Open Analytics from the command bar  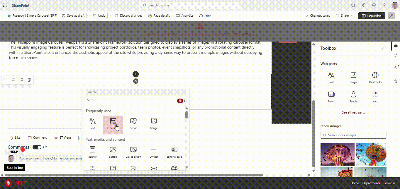[184, 16]
